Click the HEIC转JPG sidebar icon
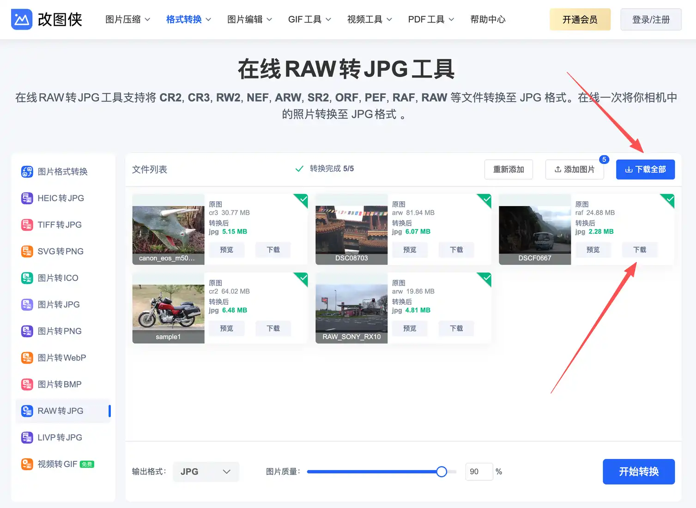Image resolution: width=696 pixels, height=508 pixels. point(27,198)
